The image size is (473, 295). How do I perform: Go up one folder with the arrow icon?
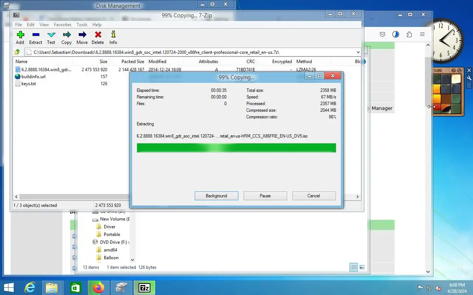point(17,52)
